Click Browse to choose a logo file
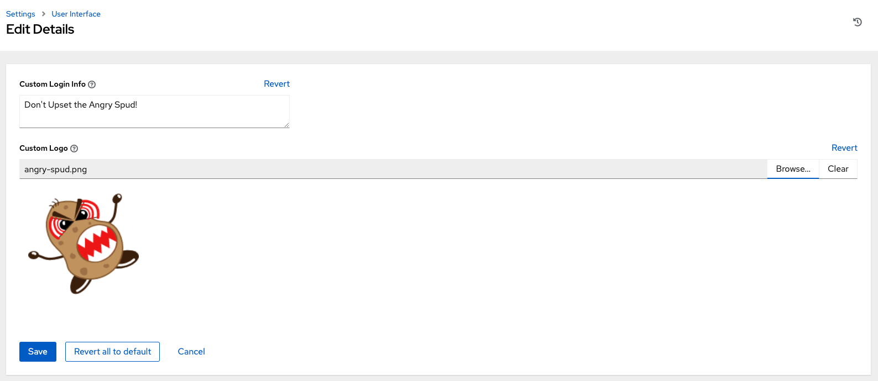 tap(792, 169)
